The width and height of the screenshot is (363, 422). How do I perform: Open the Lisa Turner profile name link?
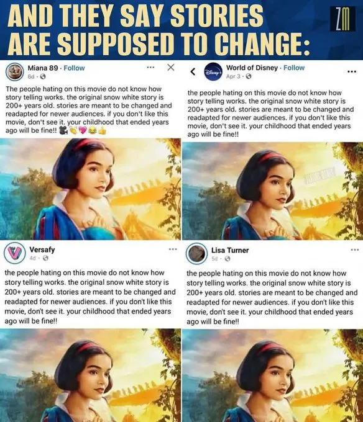[230, 250]
